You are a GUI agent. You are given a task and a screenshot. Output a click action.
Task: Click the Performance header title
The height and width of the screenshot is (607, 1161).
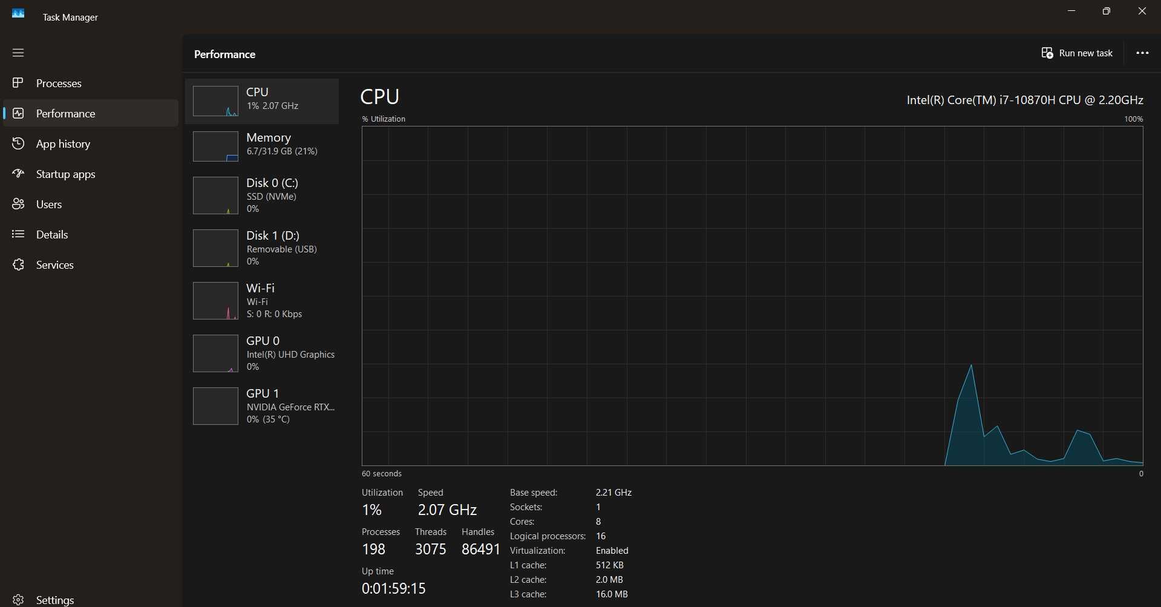click(224, 54)
